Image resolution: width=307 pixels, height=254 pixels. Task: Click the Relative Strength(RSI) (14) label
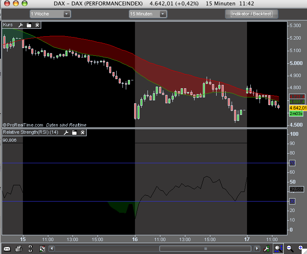pyautogui.click(x=30, y=132)
